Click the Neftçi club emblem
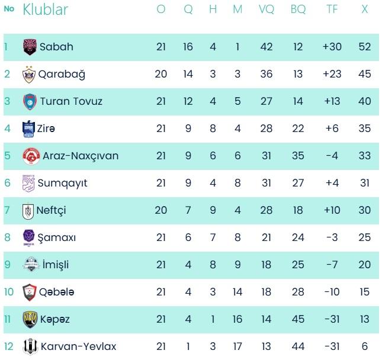Viewport: 382px width, 363px height. coord(28,210)
